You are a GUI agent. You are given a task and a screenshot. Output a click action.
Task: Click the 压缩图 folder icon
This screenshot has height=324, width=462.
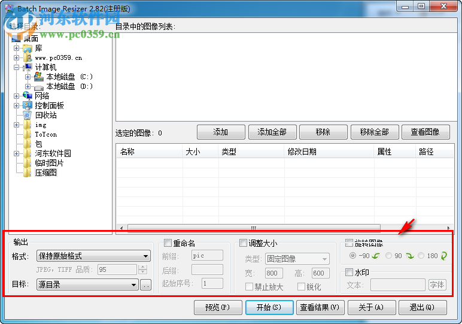[28, 172]
